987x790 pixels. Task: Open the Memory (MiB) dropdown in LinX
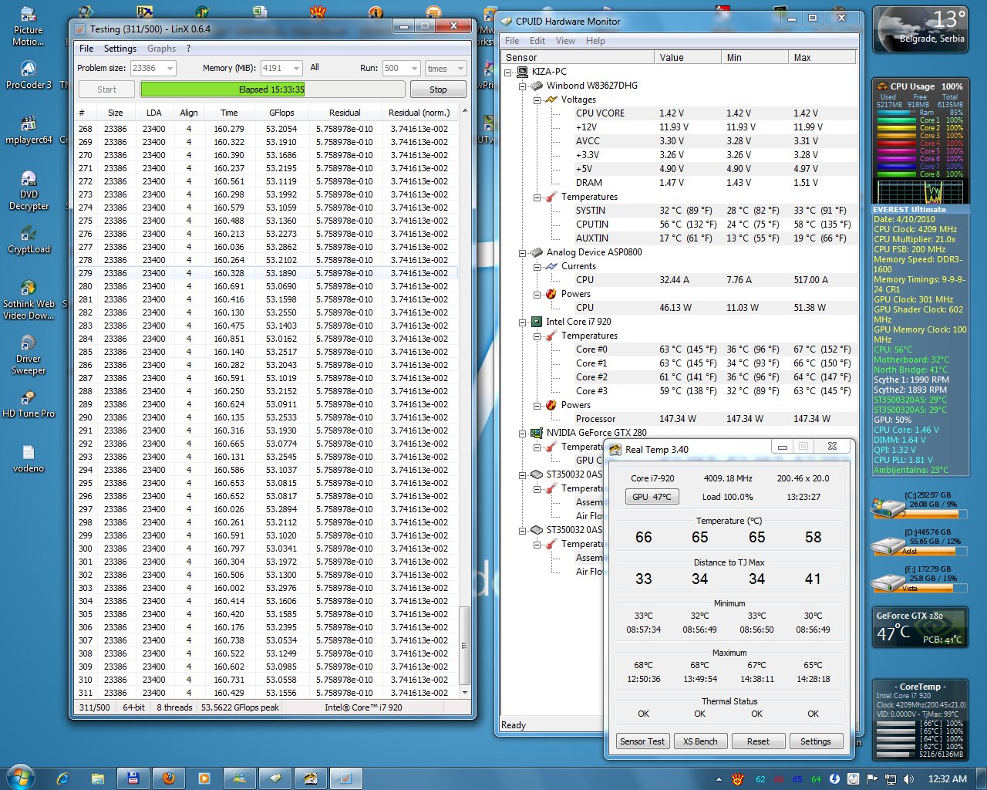point(281,68)
